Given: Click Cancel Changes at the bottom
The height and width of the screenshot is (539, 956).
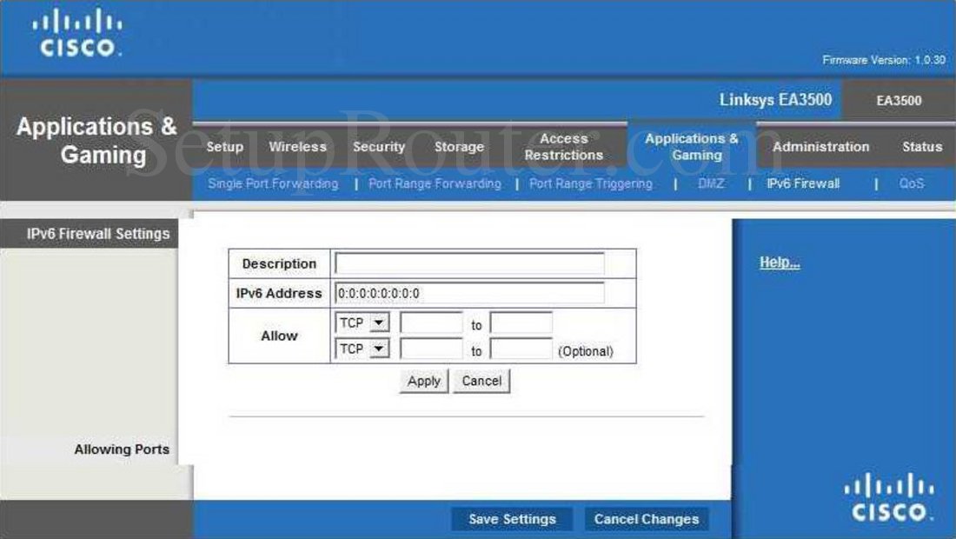Looking at the screenshot, I should point(647,519).
